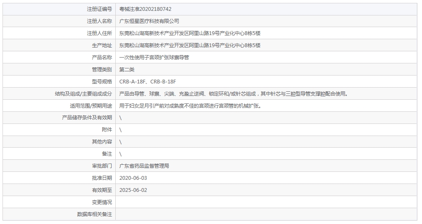Click the 适用范围/预期用途 label
The image size is (422, 224).
coord(91,106)
